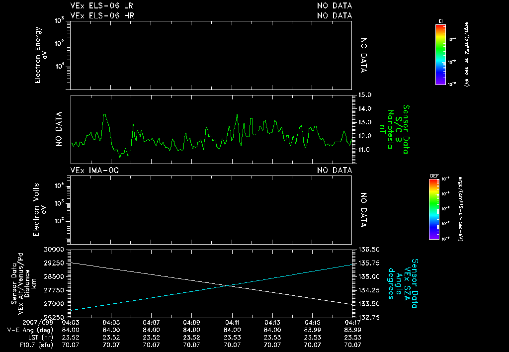Click the 134.25 degrees axis tick

point(369,290)
